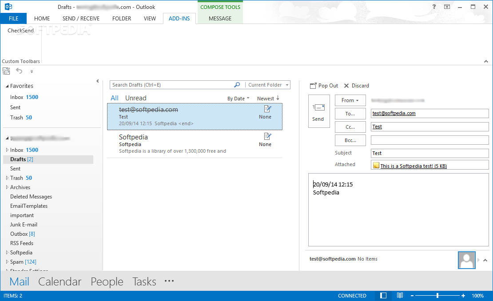The image size is (493, 301).
Task: Collapse the ribbon with the up chevron
Action: click(x=486, y=61)
